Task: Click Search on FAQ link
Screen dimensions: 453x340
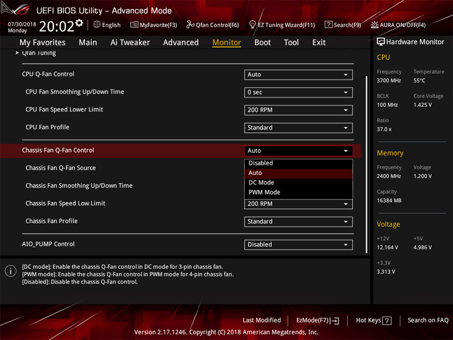Action: 428,320
